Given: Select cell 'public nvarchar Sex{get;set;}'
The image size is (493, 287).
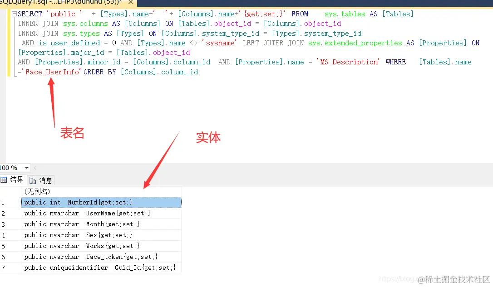Looking at the screenshot, I should coord(101,235).
